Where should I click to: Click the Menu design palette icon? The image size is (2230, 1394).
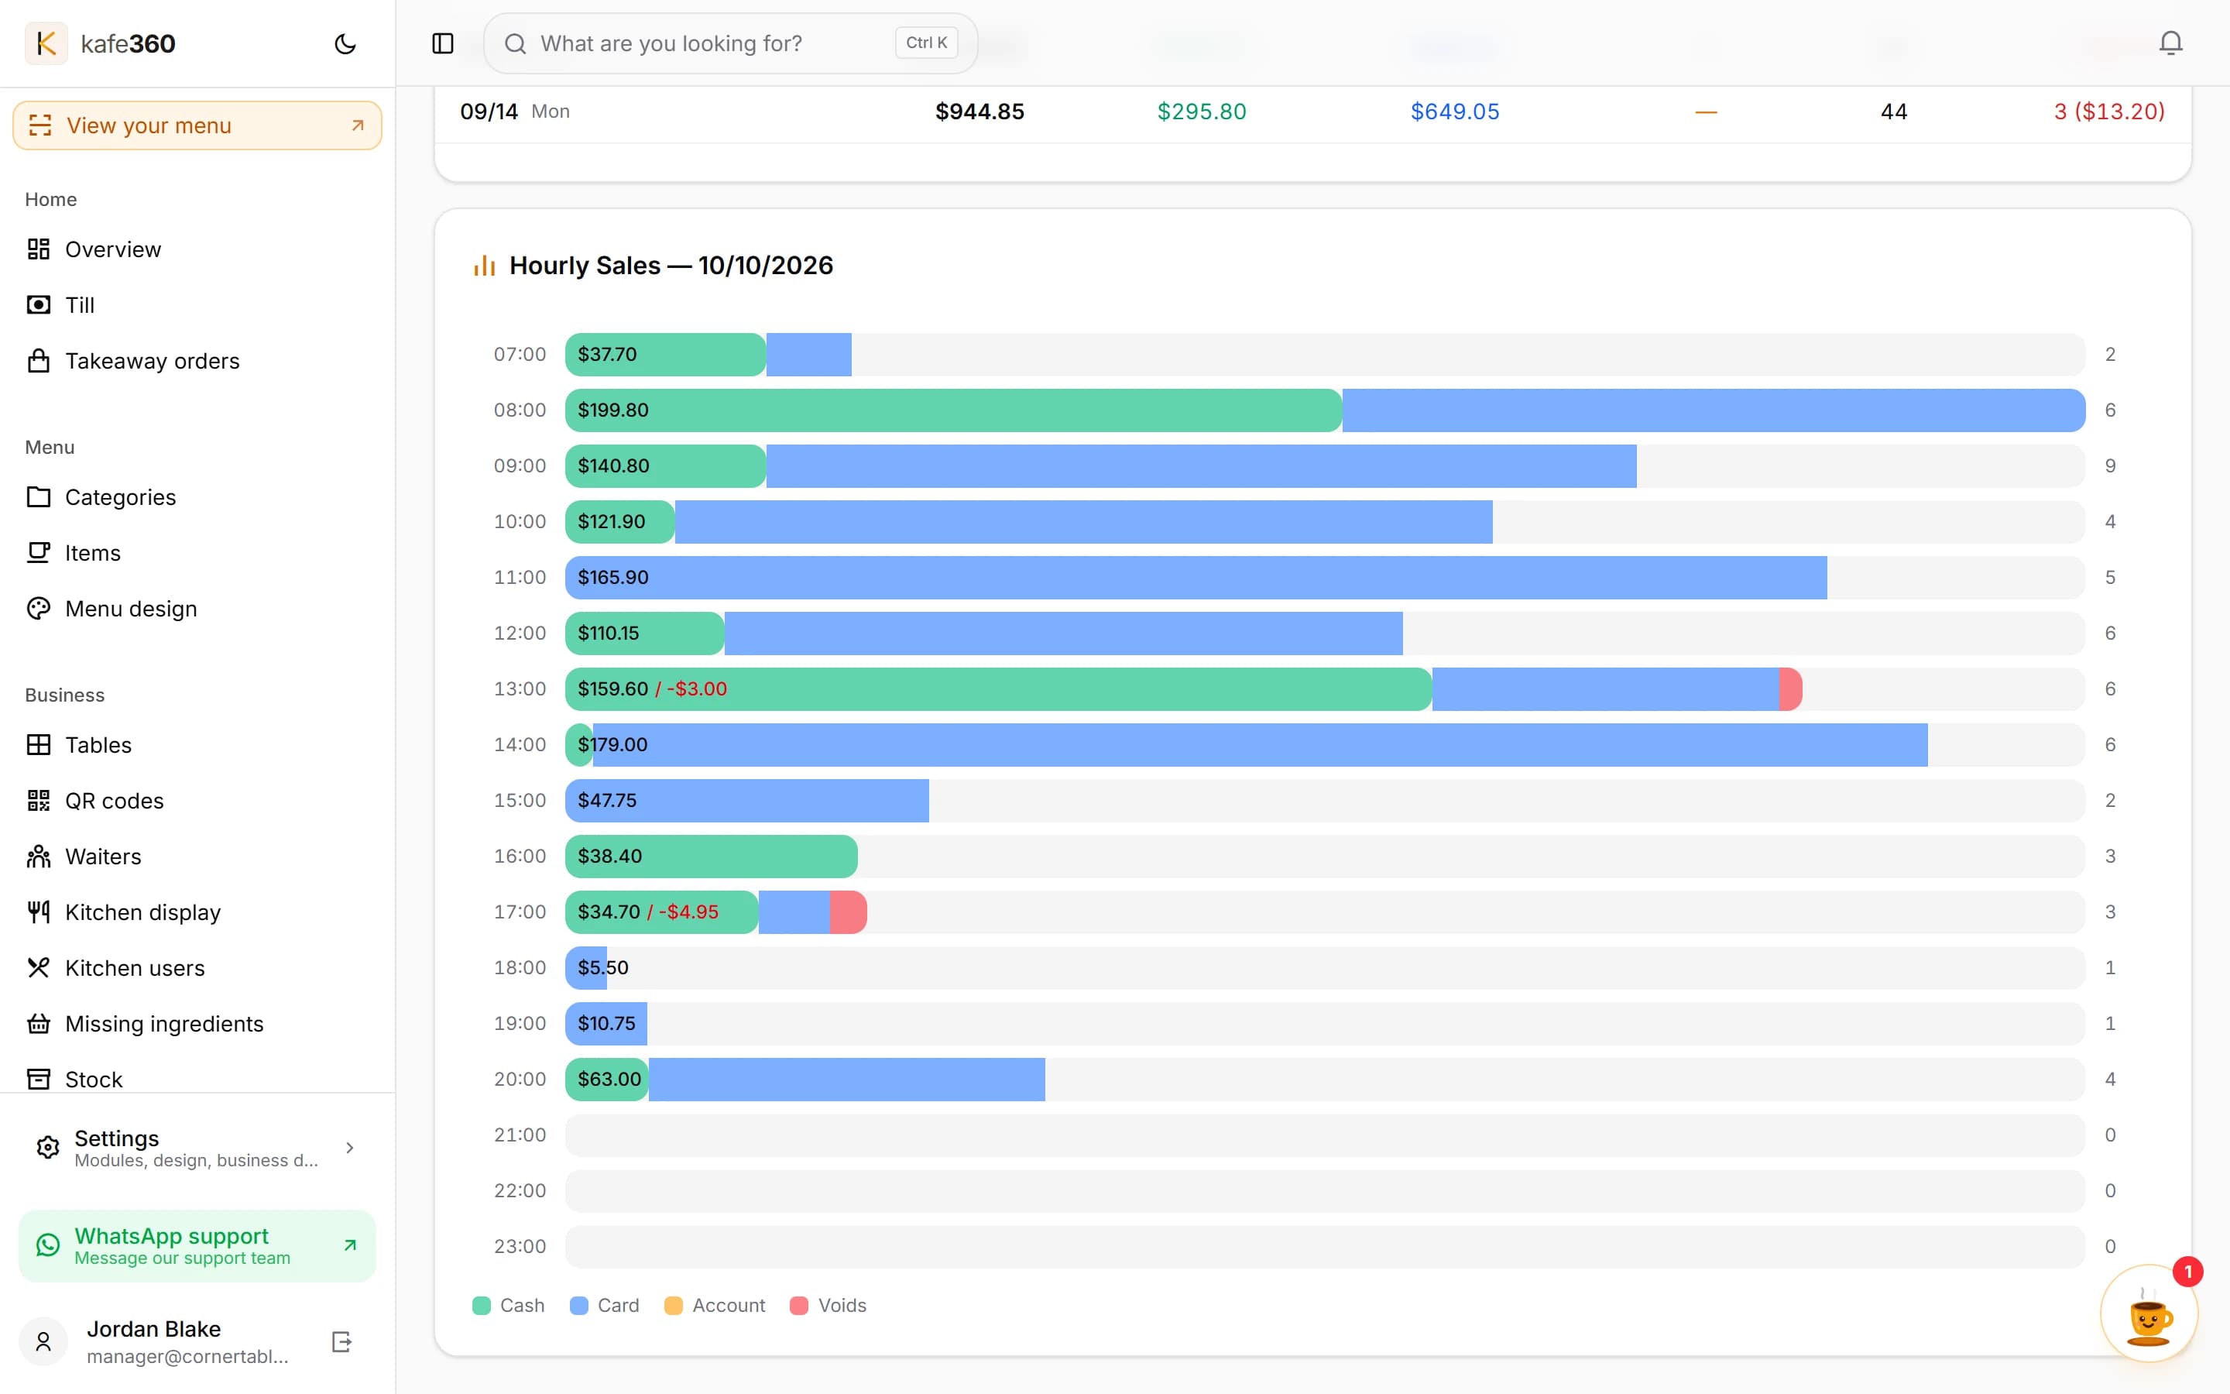pos(39,609)
